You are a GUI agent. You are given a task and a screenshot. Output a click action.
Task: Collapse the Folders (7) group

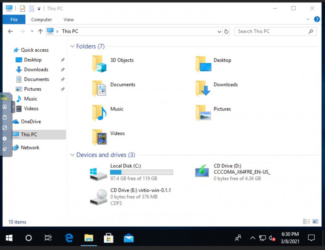72,46
